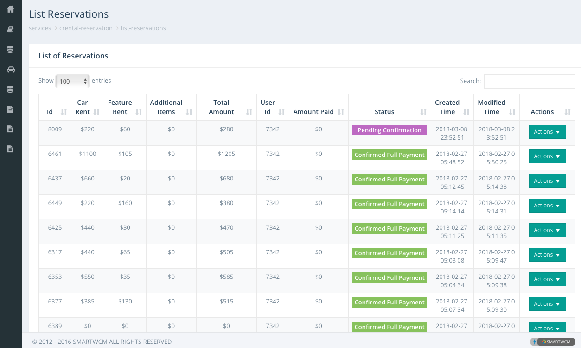This screenshot has height=348, width=581.
Task: Open Actions dropdown for reservation 6353
Action: (x=547, y=279)
